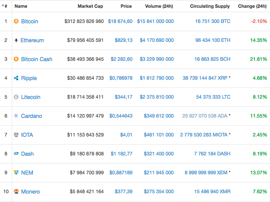Viewport: 270px width, 202px height.
Task: Click the Ripple logo icon
Action: pos(16,78)
